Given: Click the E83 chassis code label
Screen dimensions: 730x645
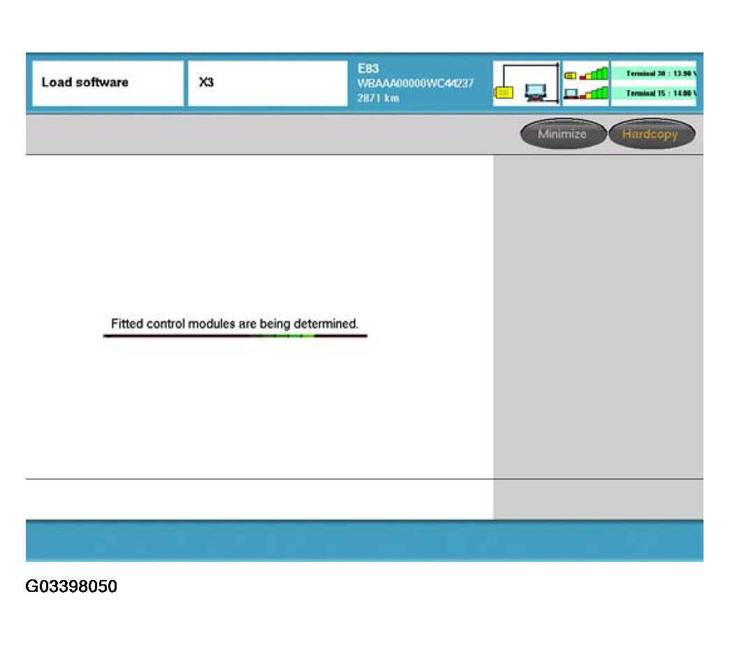Looking at the screenshot, I should coord(367,69).
